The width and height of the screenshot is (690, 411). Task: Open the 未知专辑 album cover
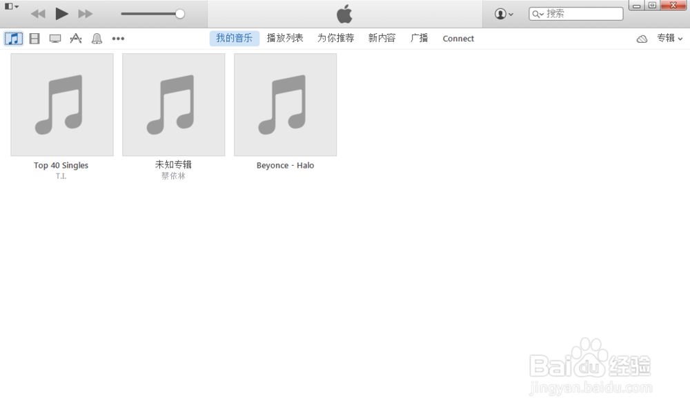coord(173,105)
